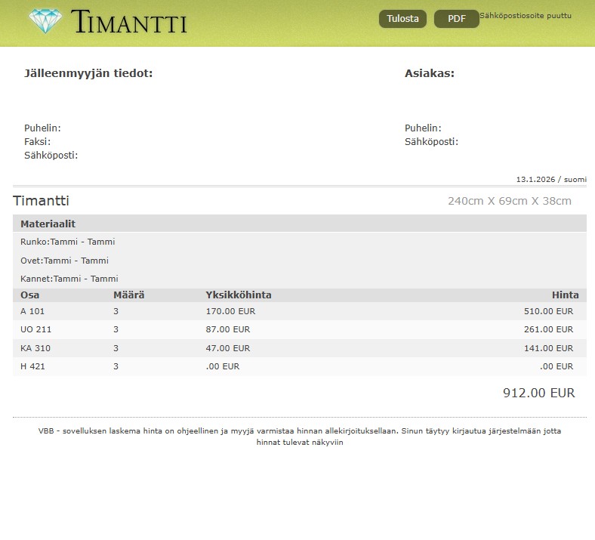Click the 141.00 EUR price of KA 310

pyautogui.click(x=548, y=348)
